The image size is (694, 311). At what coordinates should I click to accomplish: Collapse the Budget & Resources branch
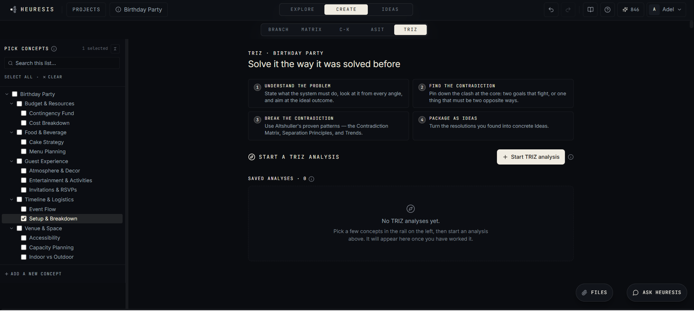(12, 104)
